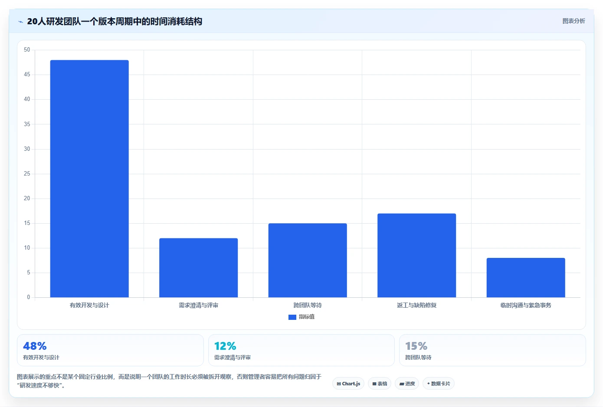The height and width of the screenshot is (407, 603).
Task: Click the y-axis tick label 45
Action: [x=27, y=75]
